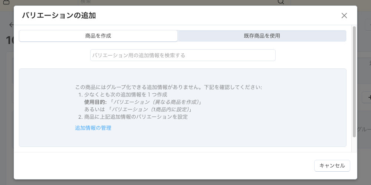Switch to the 既存商品を使用 tab
Image resolution: width=371 pixels, height=185 pixels.
262,36
